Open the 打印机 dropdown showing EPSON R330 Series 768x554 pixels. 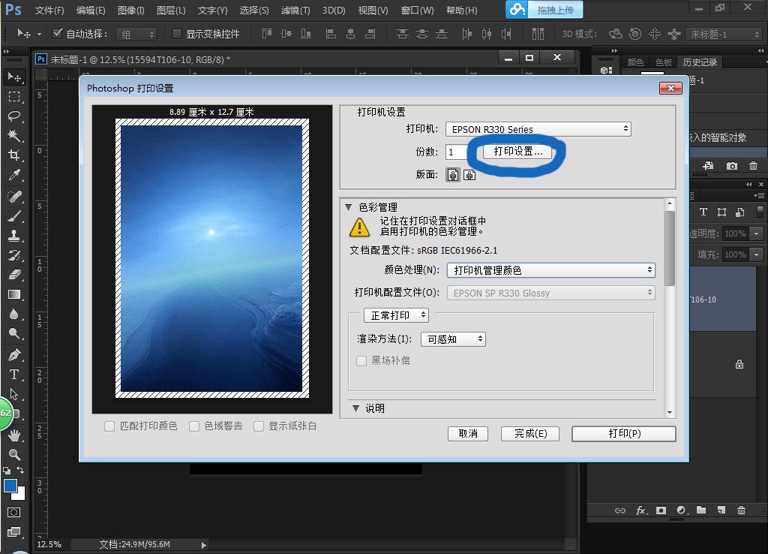click(538, 129)
